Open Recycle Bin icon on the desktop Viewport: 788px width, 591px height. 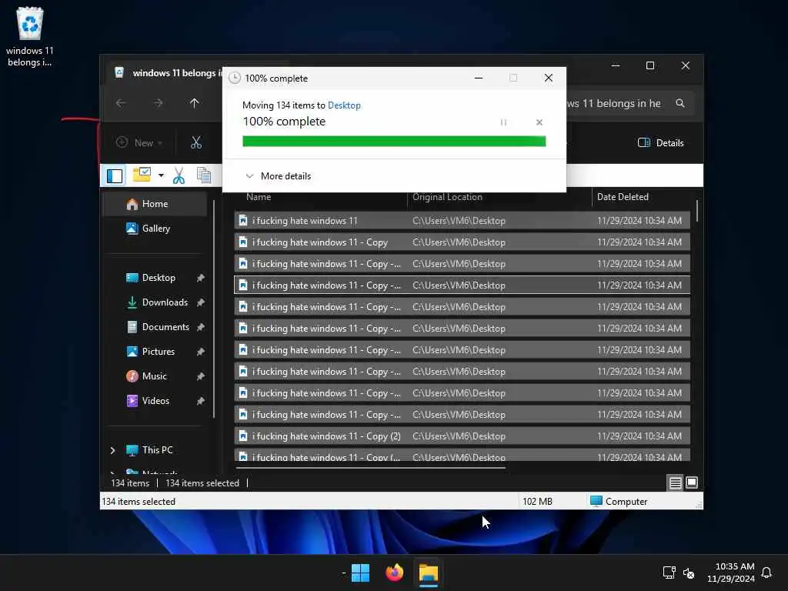[x=30, y=36]
